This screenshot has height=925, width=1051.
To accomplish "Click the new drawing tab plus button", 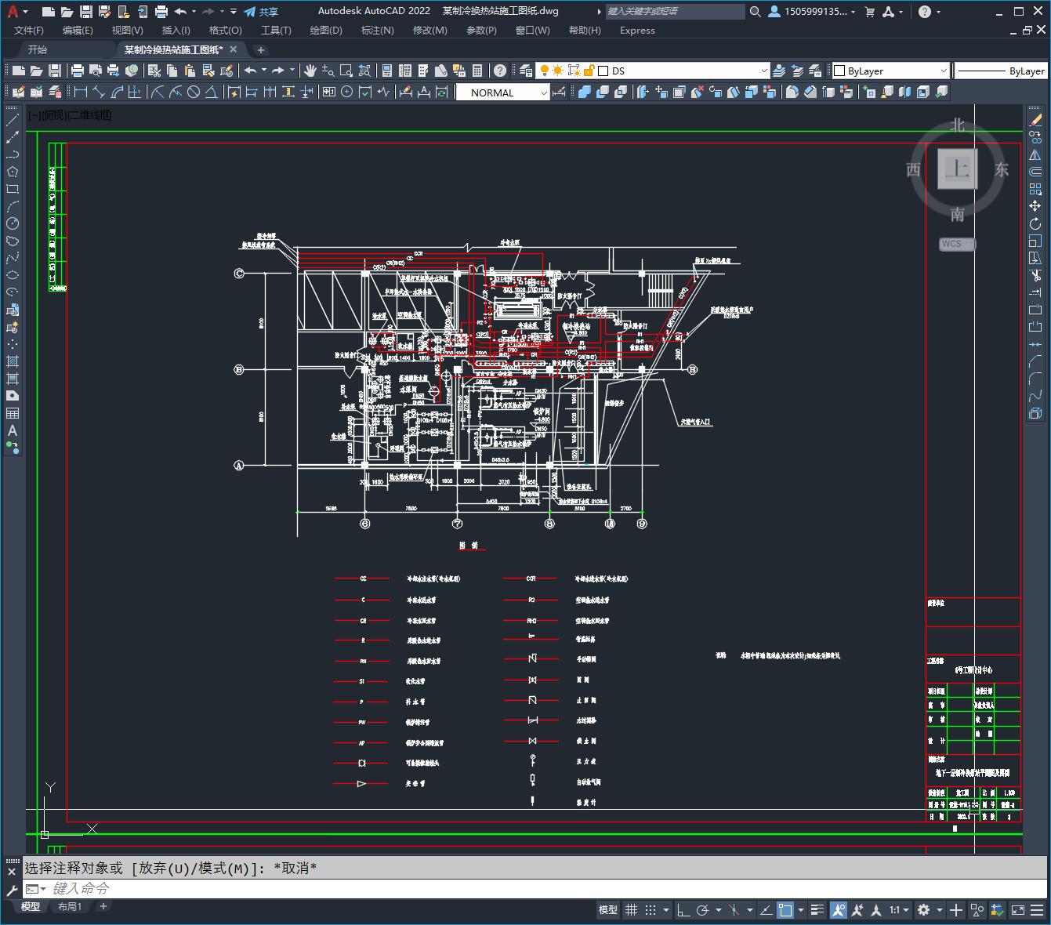I will coord(261,49).
